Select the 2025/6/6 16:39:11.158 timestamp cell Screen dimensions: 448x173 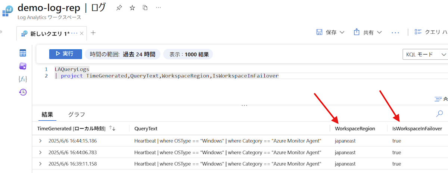coord(72,164)
